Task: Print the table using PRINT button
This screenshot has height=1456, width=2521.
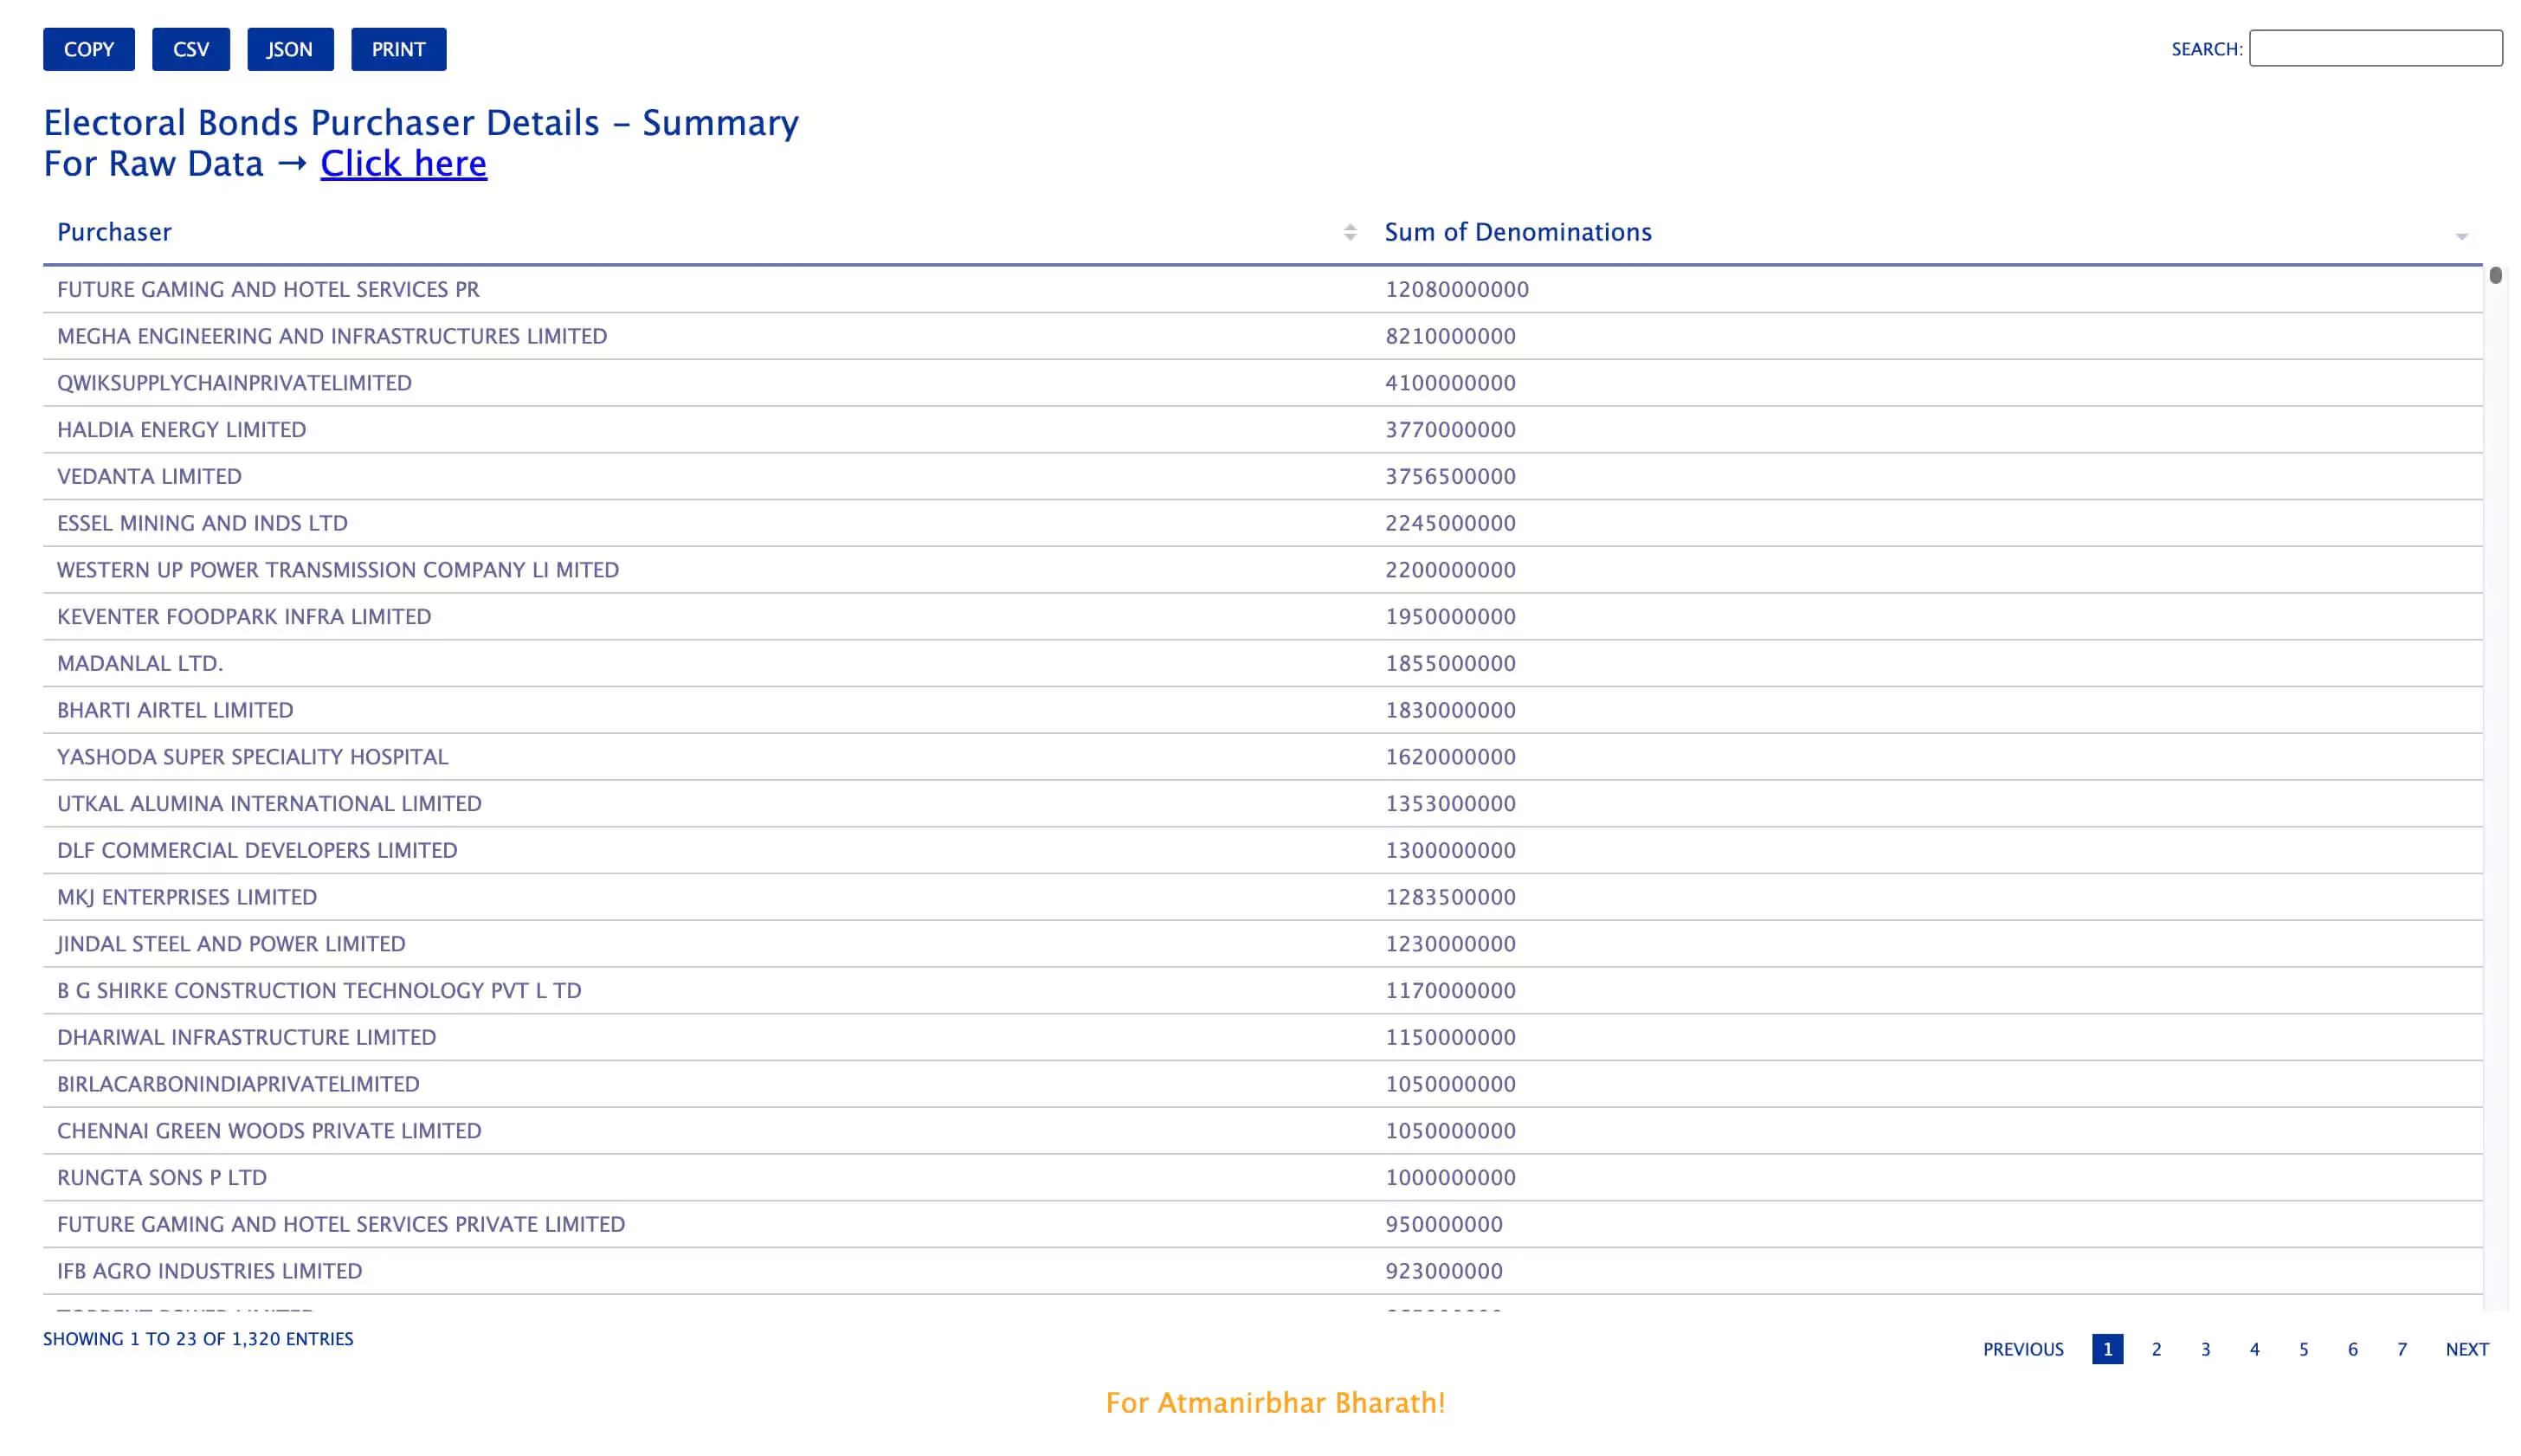Action: [x=398, y=49]
